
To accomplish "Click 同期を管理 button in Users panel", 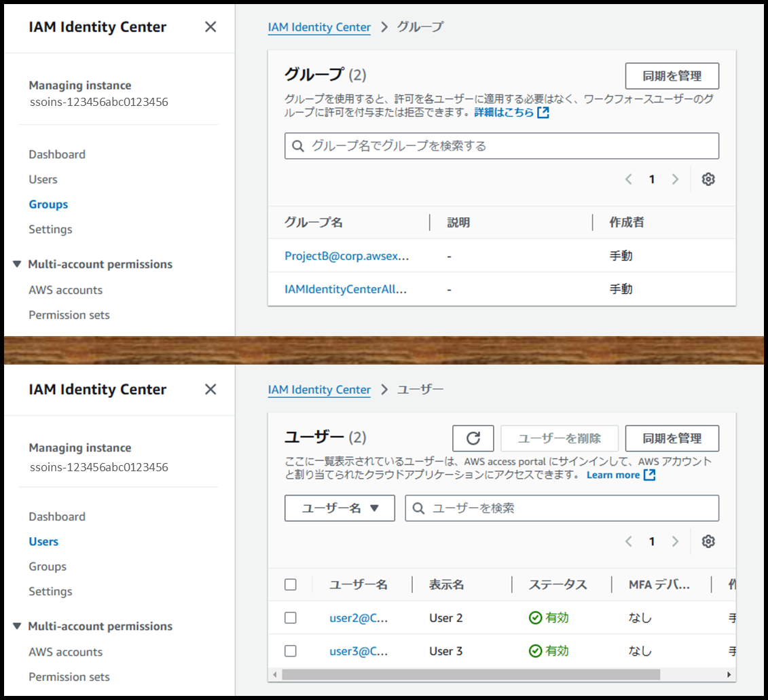I will [672, 438].
